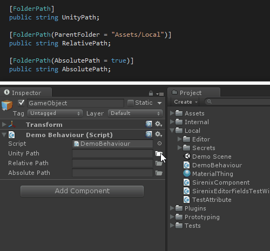This screenshot has width=270, height=251.
Task: Open folder picker for Relative Path
Action: coord(159,164)
